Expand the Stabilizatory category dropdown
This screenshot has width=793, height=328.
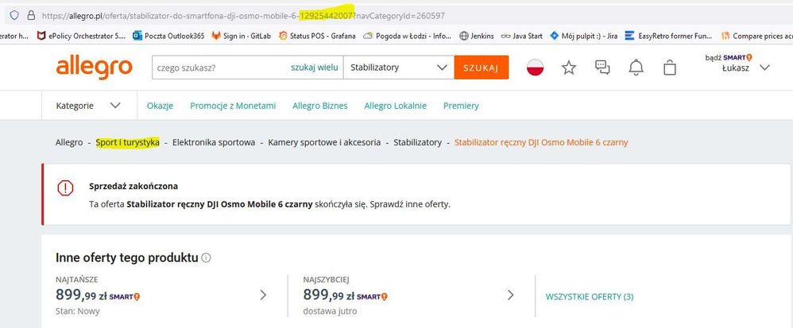(x=399, y=68)
